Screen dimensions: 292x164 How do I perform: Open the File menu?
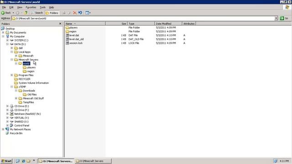pyautogui.click(x=4, y=7)
